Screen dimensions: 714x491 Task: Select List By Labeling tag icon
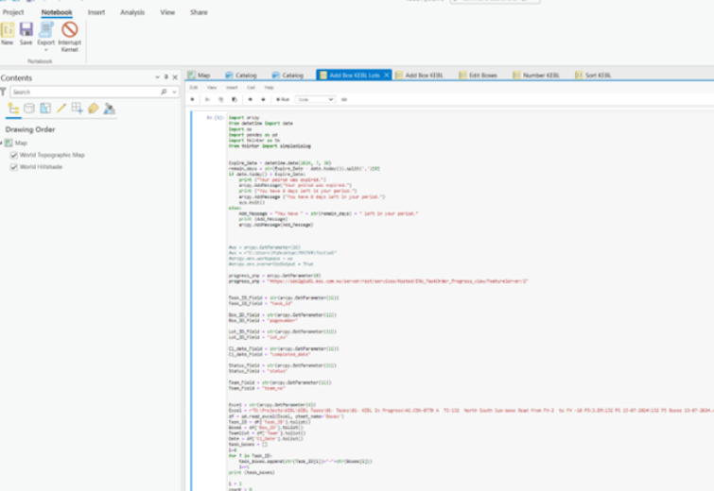click(x=94, y=109)
